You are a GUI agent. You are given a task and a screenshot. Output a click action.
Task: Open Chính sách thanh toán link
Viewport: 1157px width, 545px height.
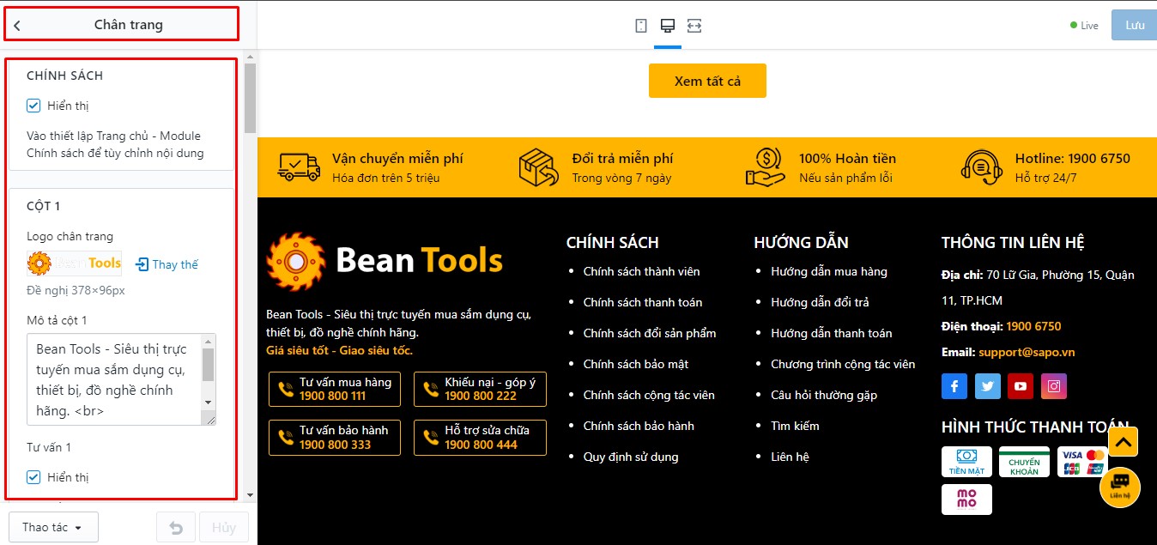coord(643,302)
